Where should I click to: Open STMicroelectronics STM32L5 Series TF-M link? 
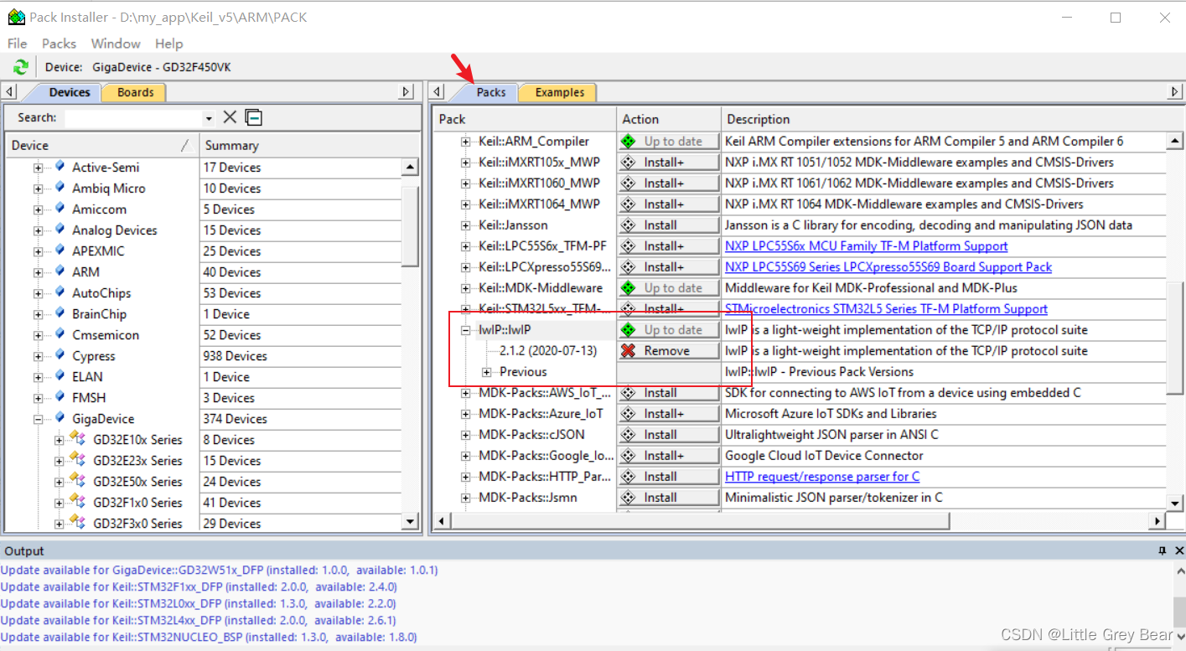click(886, 309)
